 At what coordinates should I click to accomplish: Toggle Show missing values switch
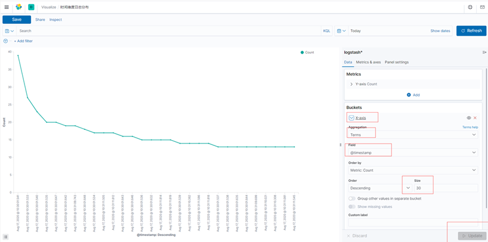click(x=352, y=207)
